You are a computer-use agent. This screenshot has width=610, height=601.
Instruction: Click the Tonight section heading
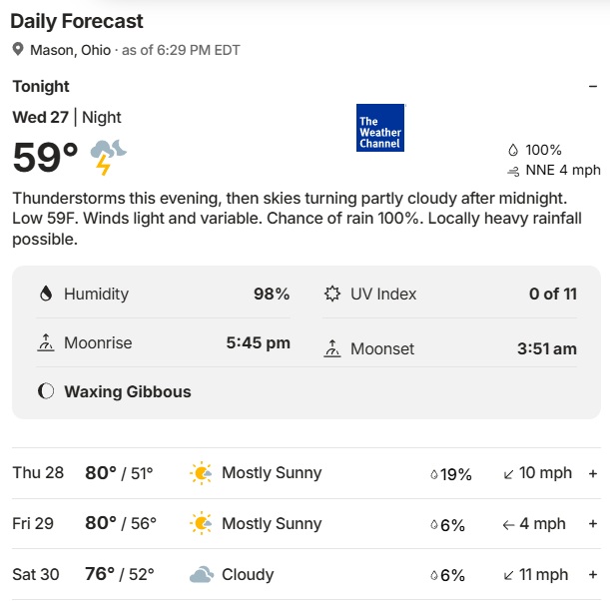coord(41,87)
